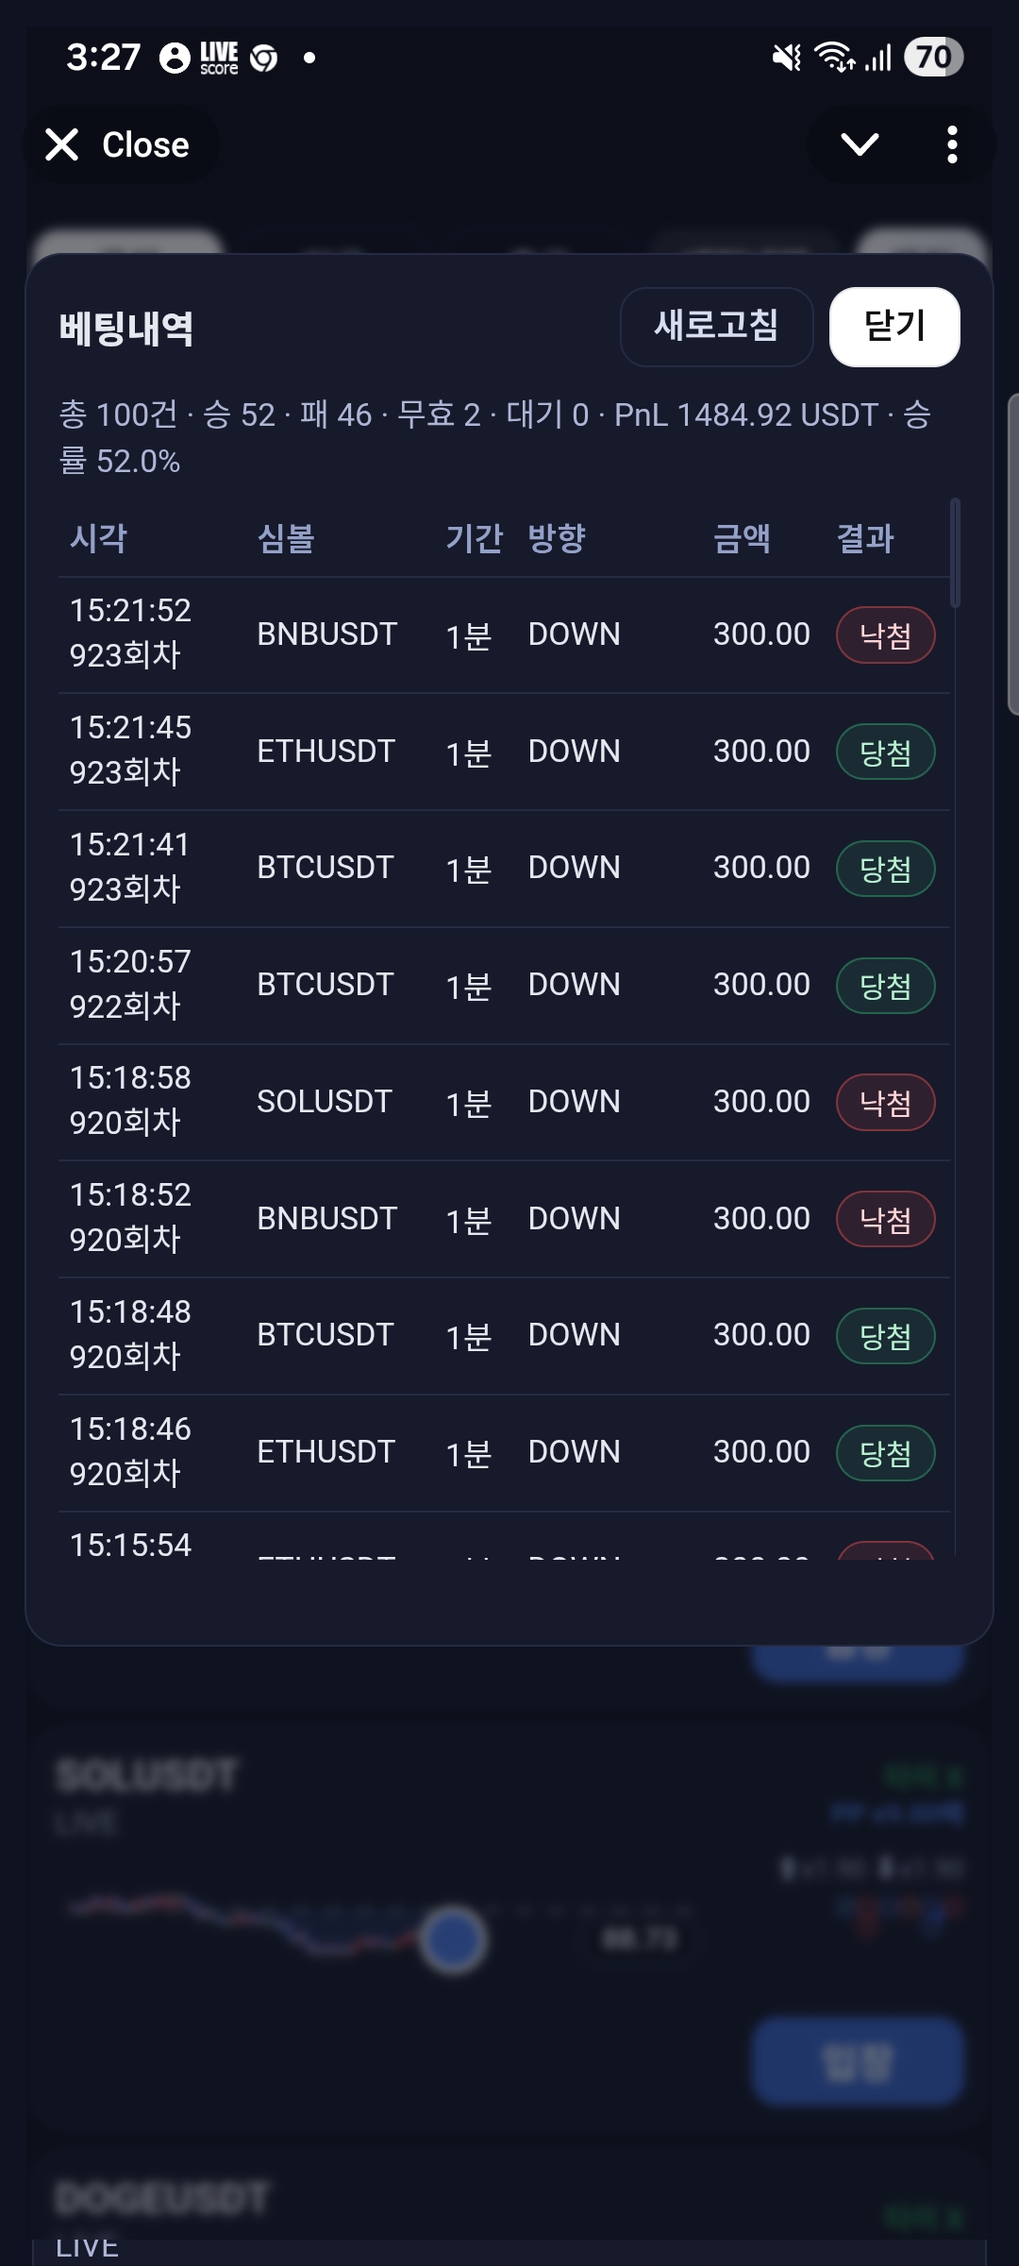The height and width of the screenshot is (2266, 1019).
Task: Tap the 낙첨 badge for BNBUSDT 15:21:52
Action: [885, 635]
